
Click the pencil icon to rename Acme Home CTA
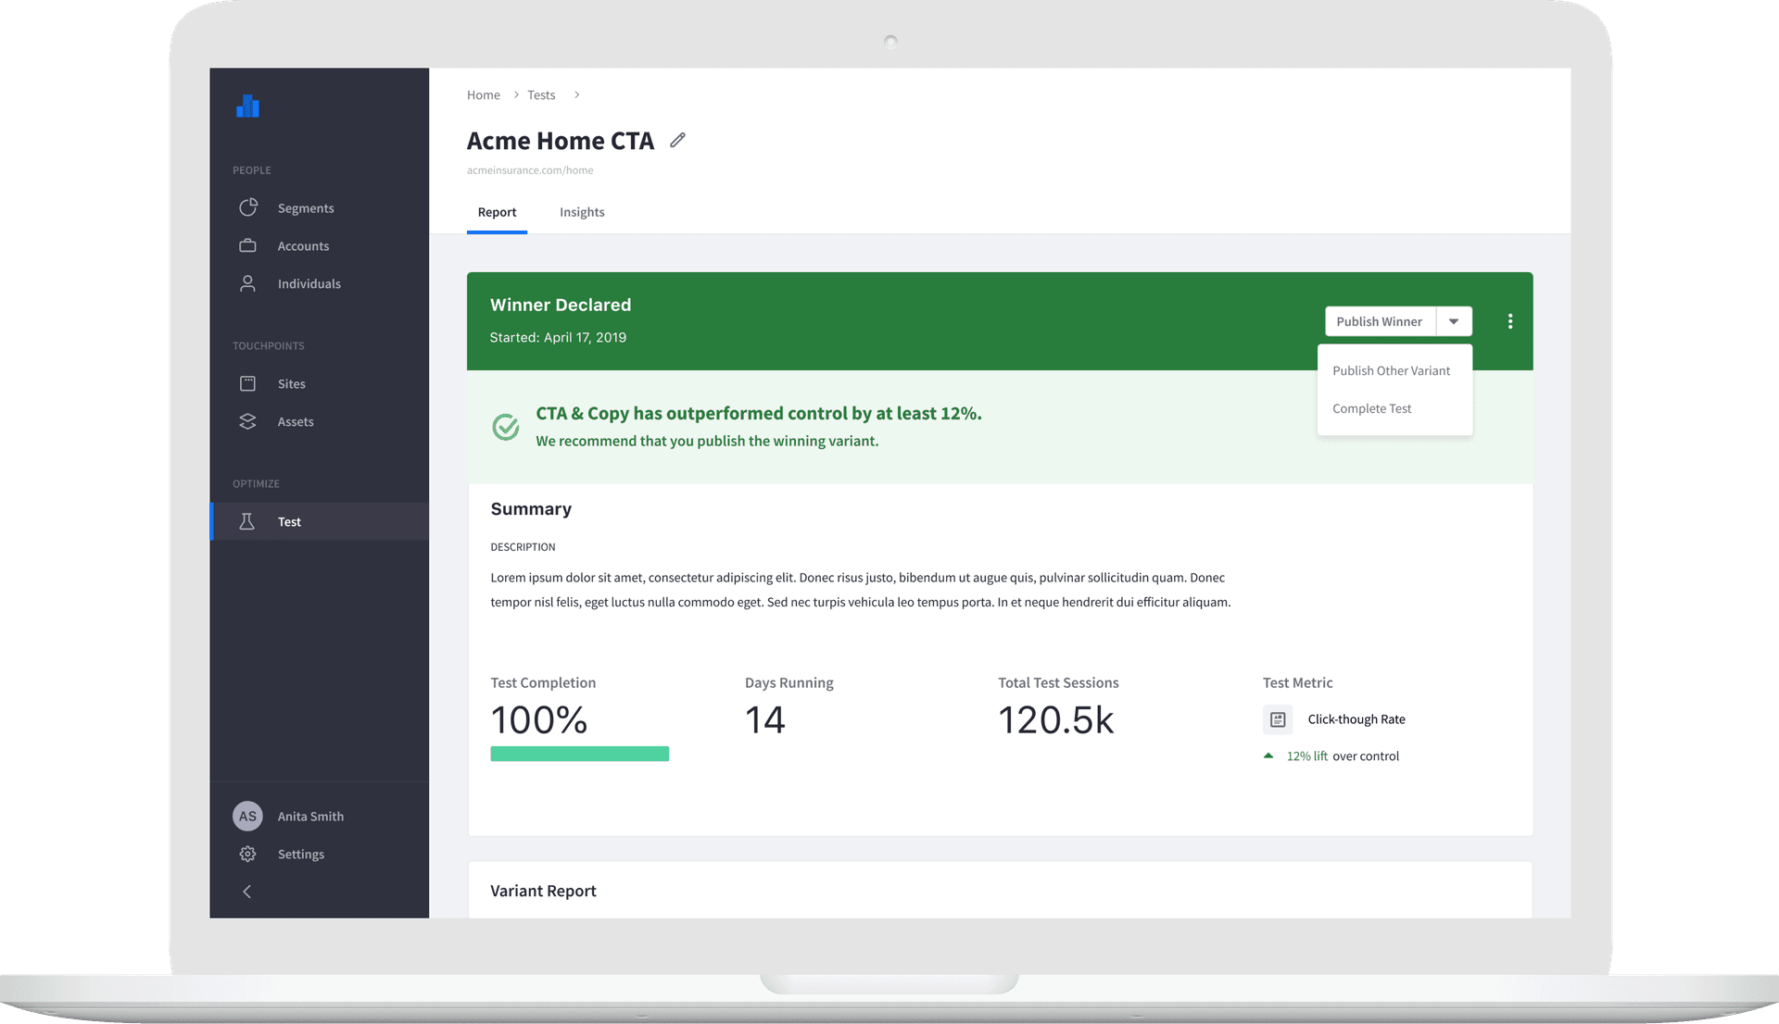tap(677, 140)
